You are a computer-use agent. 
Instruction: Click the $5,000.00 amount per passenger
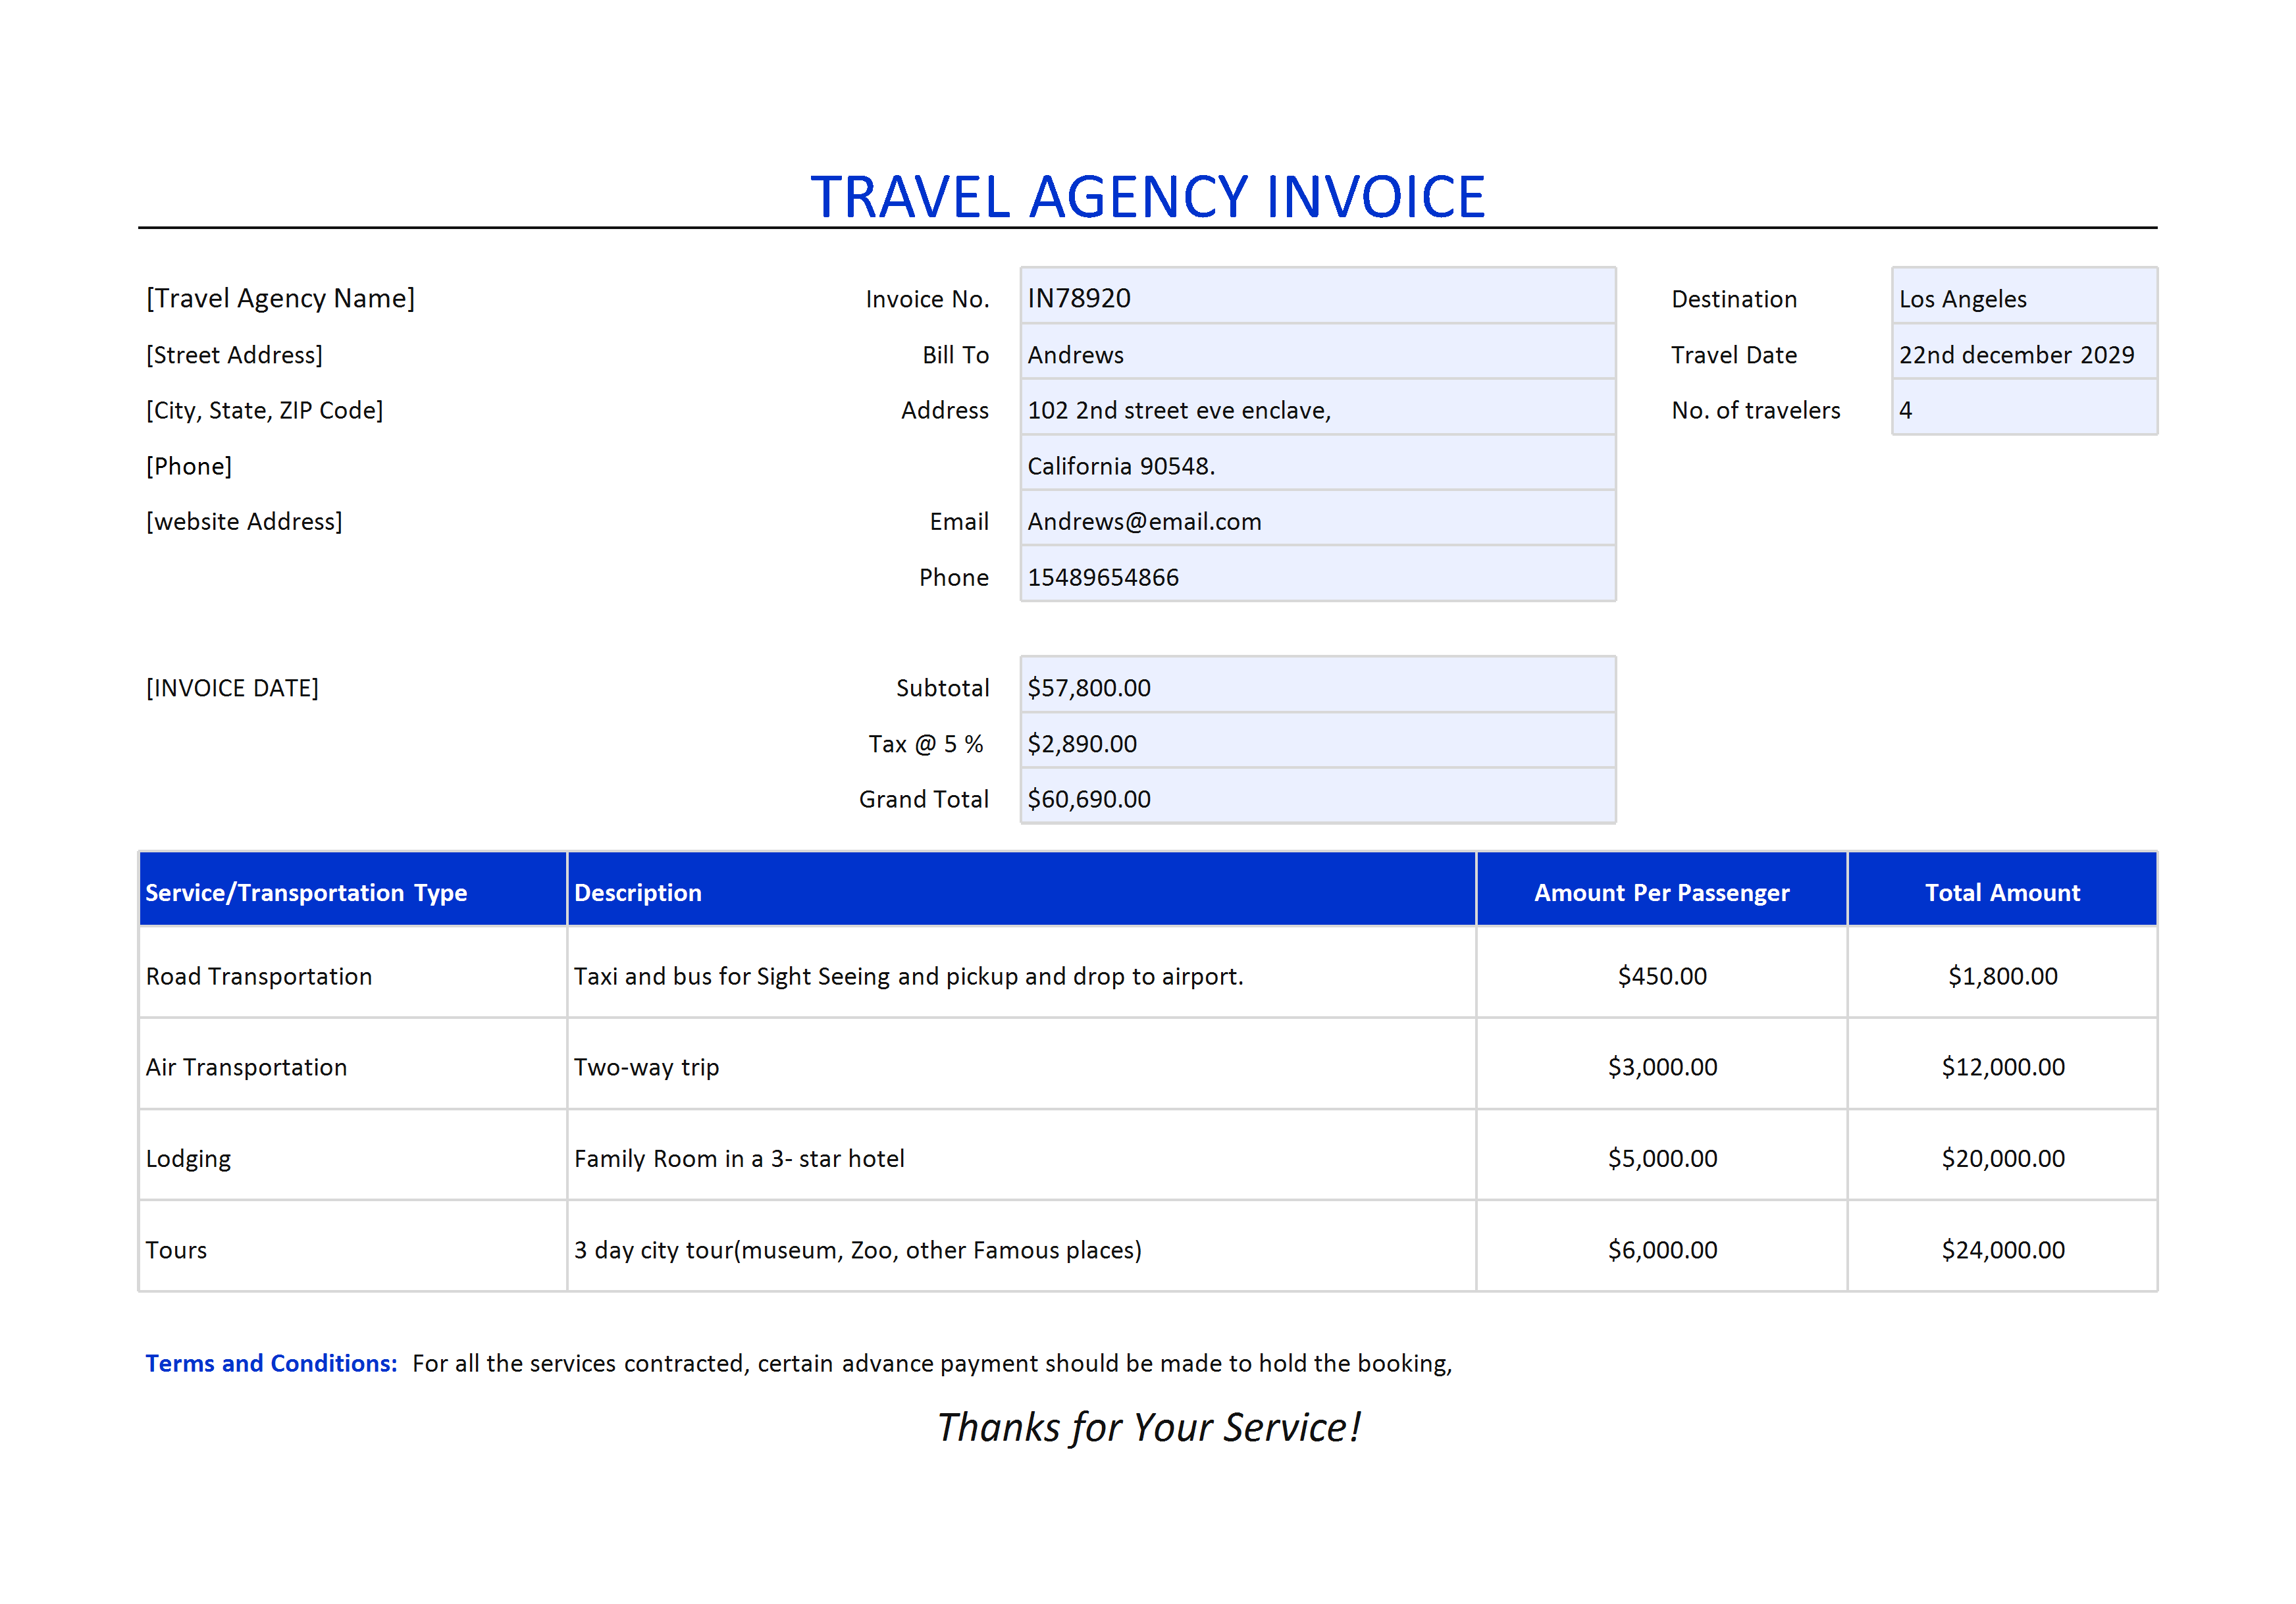1662,1155
